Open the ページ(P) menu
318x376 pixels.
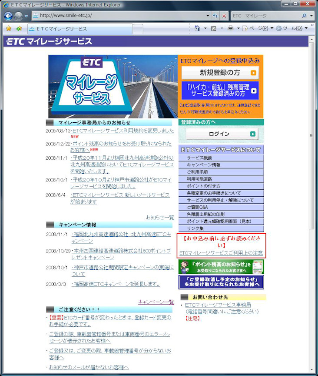tap(258, 28)
